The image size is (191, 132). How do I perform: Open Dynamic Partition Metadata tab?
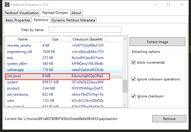(x=73, y=20)
